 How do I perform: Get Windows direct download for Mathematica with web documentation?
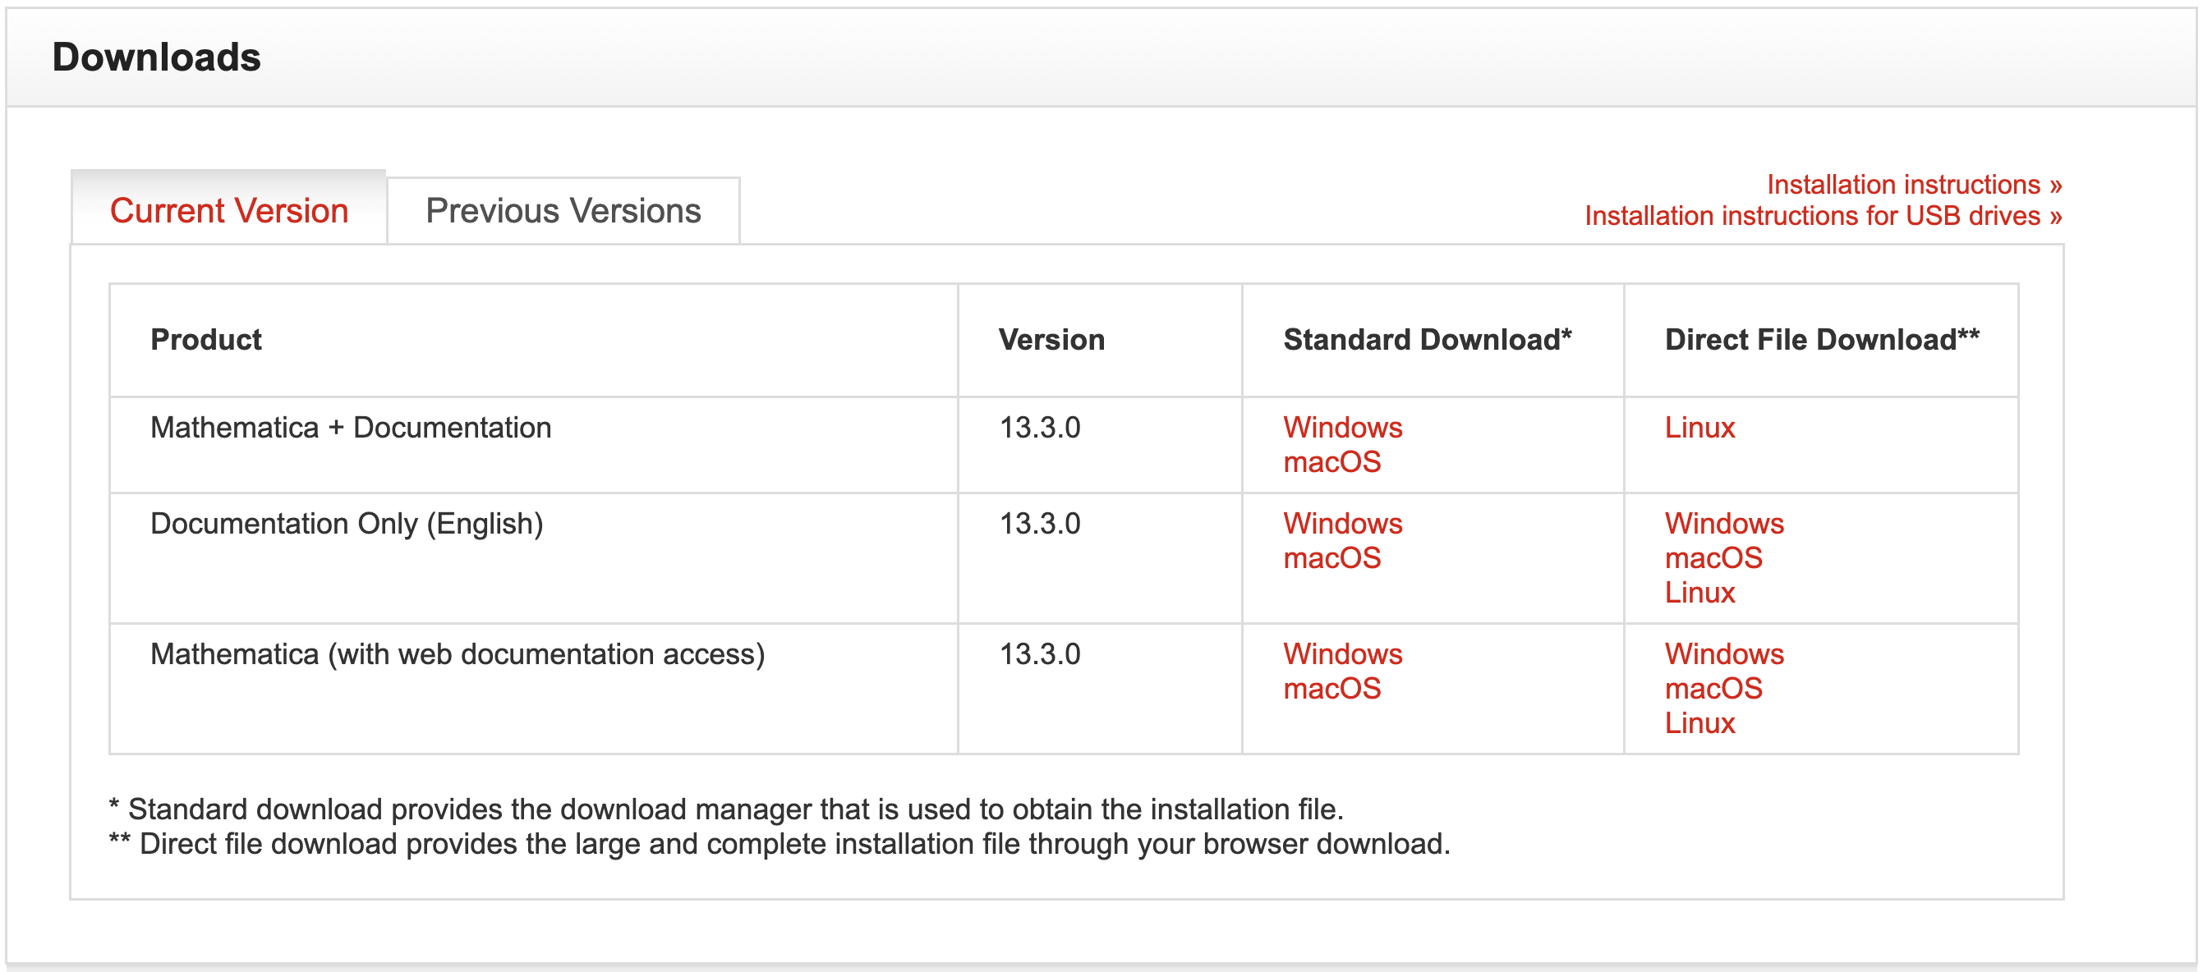(x=1723, y=654)
